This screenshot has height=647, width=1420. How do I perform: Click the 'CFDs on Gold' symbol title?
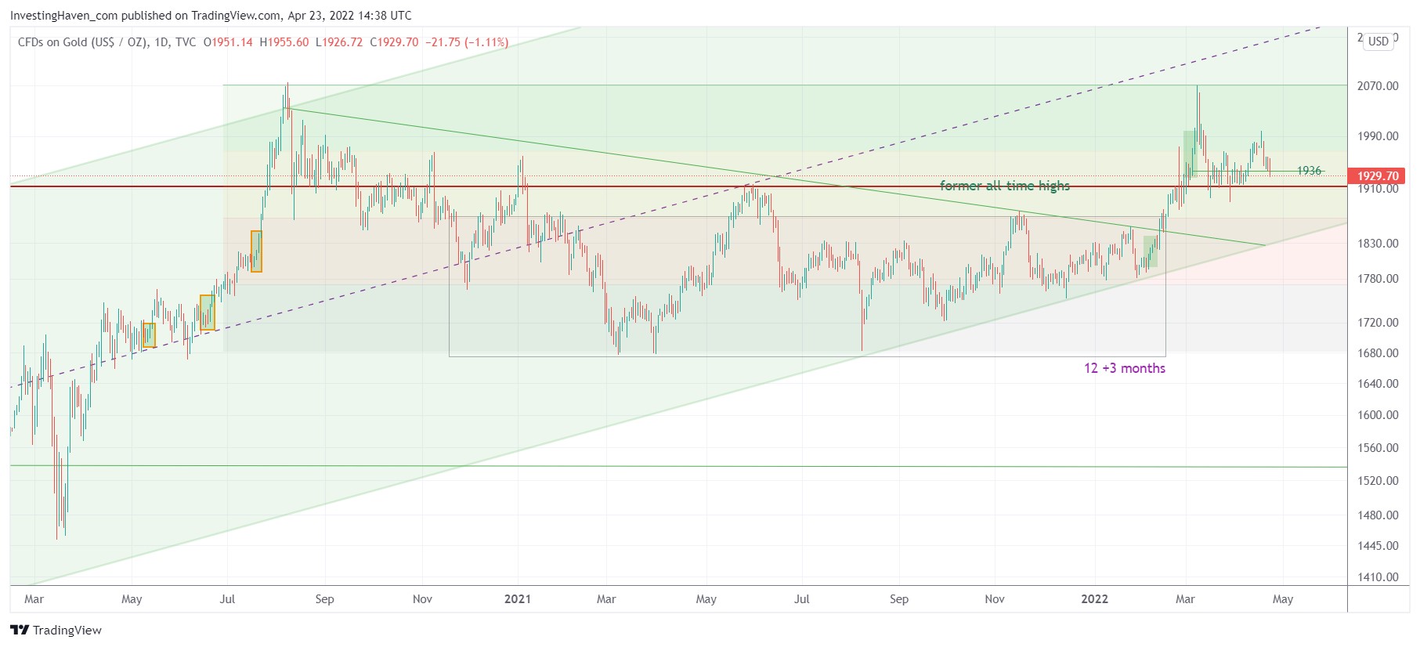[82, 42]
